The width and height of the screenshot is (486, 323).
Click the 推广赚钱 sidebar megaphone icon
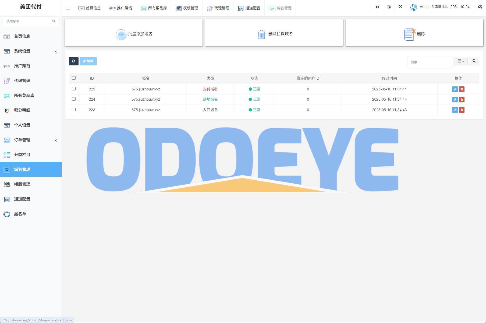click(7, 66)
